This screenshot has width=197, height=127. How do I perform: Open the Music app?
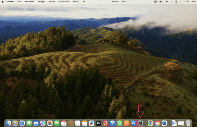coord(106,123)
